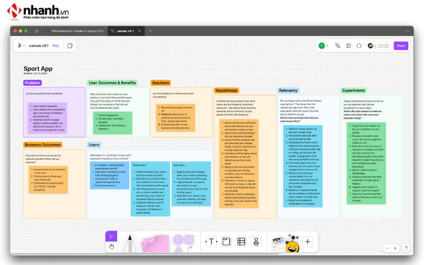424x265 pixels.
Task: Select the Stamp tool
Action: pos(256,241)
